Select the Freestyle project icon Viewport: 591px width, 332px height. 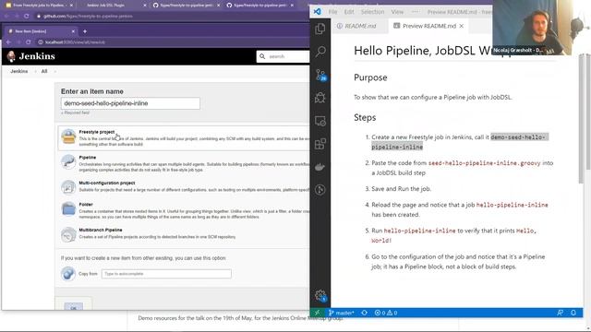[x=68, y=136]
